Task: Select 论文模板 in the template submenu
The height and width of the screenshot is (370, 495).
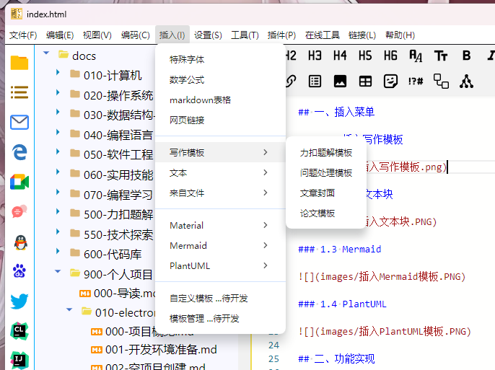Action: click(317, 213)
